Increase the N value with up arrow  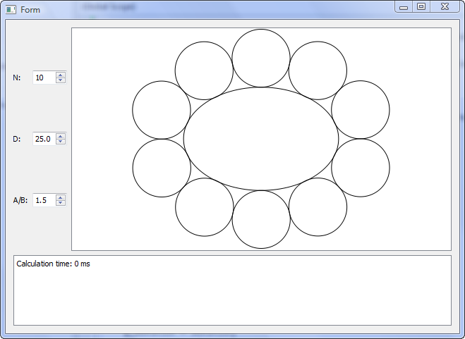(x=61, y=75)
